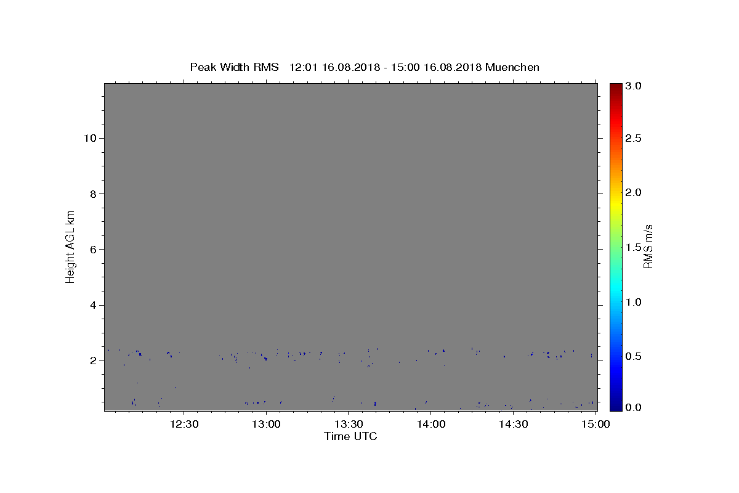739x493 pixels.
Task: Click the 3.0 colorbar maximum label
Action: tap(634, 86)
